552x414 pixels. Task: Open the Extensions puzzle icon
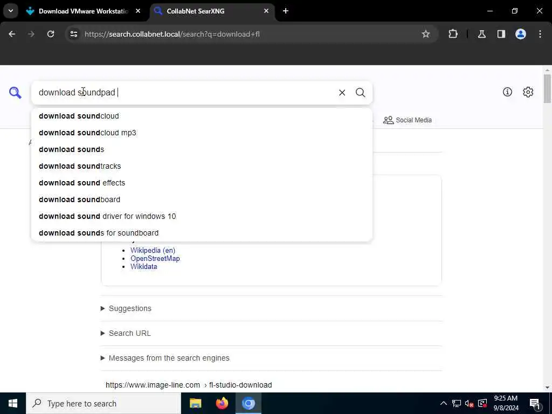(x=453, y=34)
